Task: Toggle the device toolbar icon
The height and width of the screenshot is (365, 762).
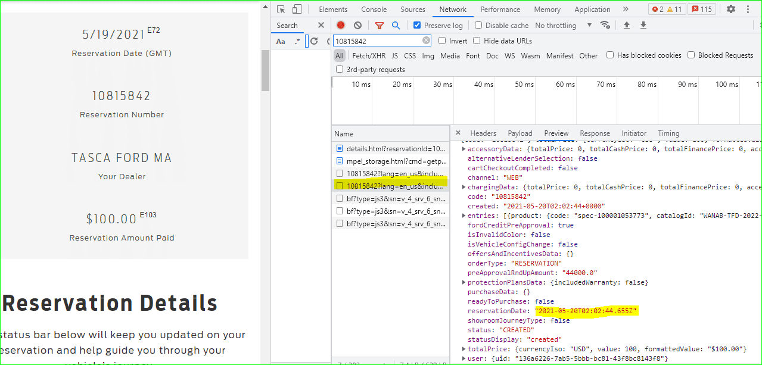Action: (297, 9)
